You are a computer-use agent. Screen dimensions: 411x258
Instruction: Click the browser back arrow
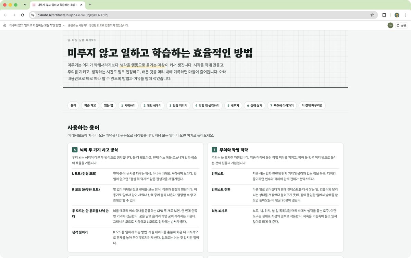click(x=5, y=15)
